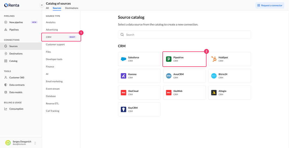Click the Data contracts shield icon

click(6, 85)
